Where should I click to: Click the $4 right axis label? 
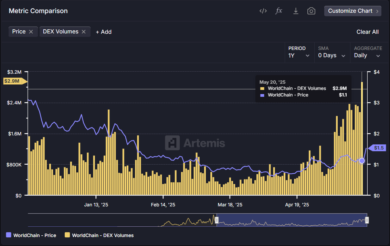pos(377,72)
